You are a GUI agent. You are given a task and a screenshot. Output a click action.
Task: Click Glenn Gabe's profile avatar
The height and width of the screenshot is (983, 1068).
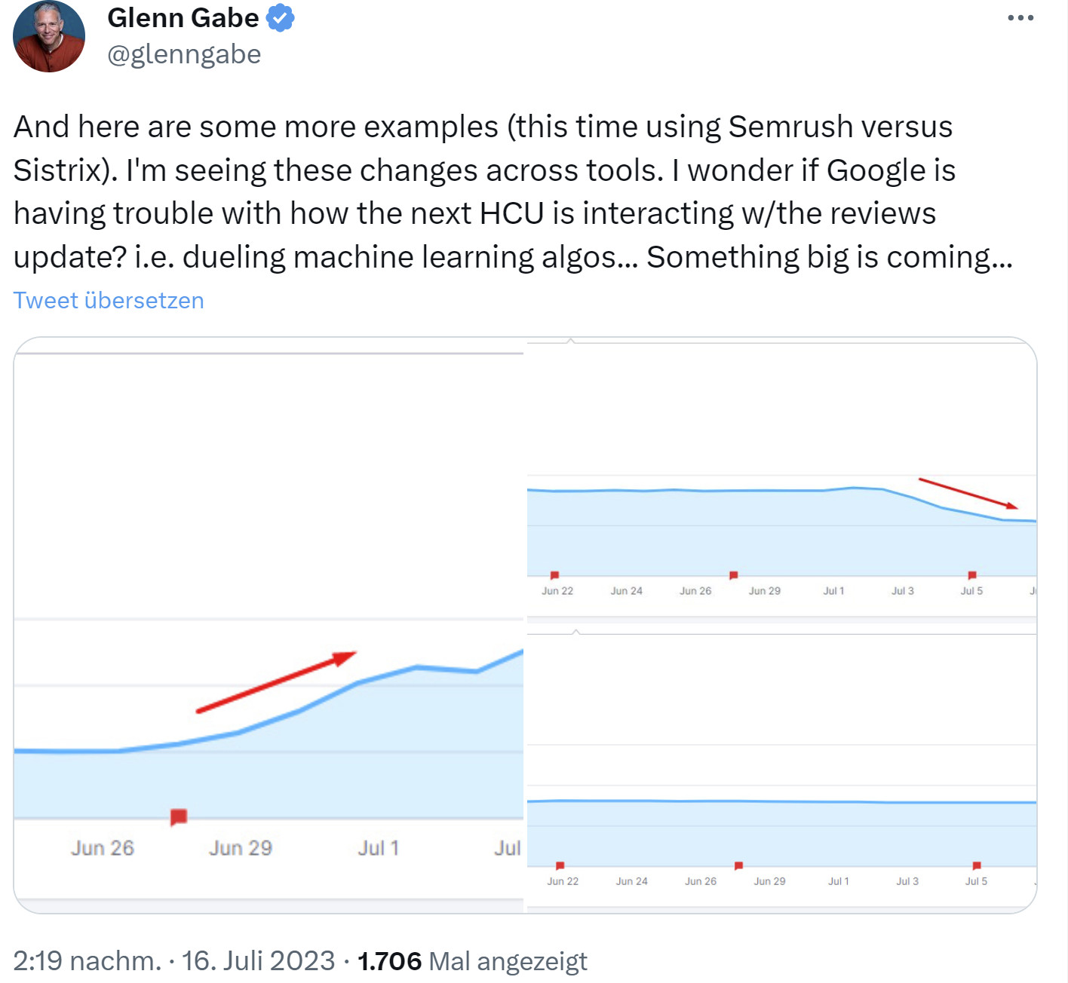click(48, 38)
